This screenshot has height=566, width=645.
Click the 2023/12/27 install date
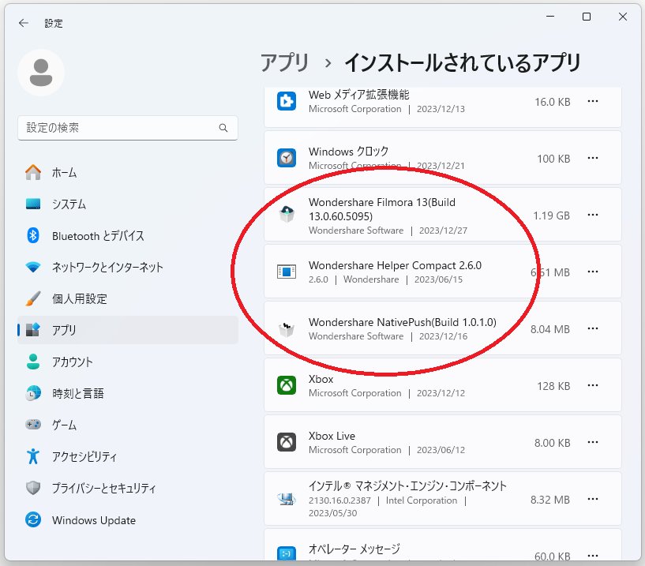tap(444, 231)
